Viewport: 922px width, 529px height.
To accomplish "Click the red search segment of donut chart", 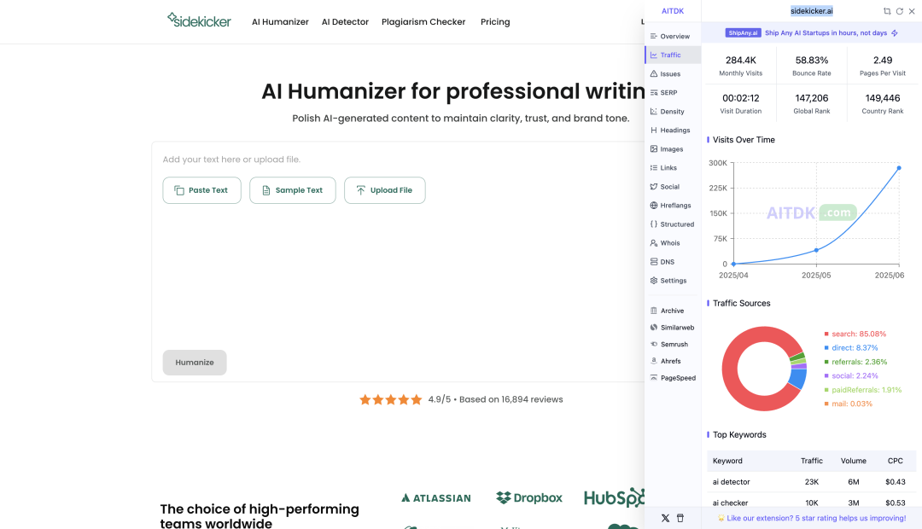I will [x=731, y=369].
